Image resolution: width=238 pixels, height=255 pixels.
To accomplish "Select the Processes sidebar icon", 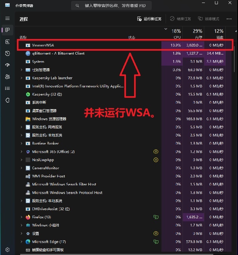I will pos(7,30).
